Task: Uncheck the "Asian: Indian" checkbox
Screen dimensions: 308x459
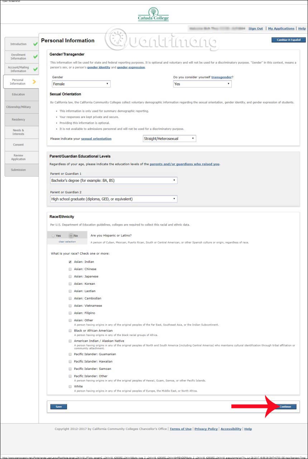Action: 70,262
